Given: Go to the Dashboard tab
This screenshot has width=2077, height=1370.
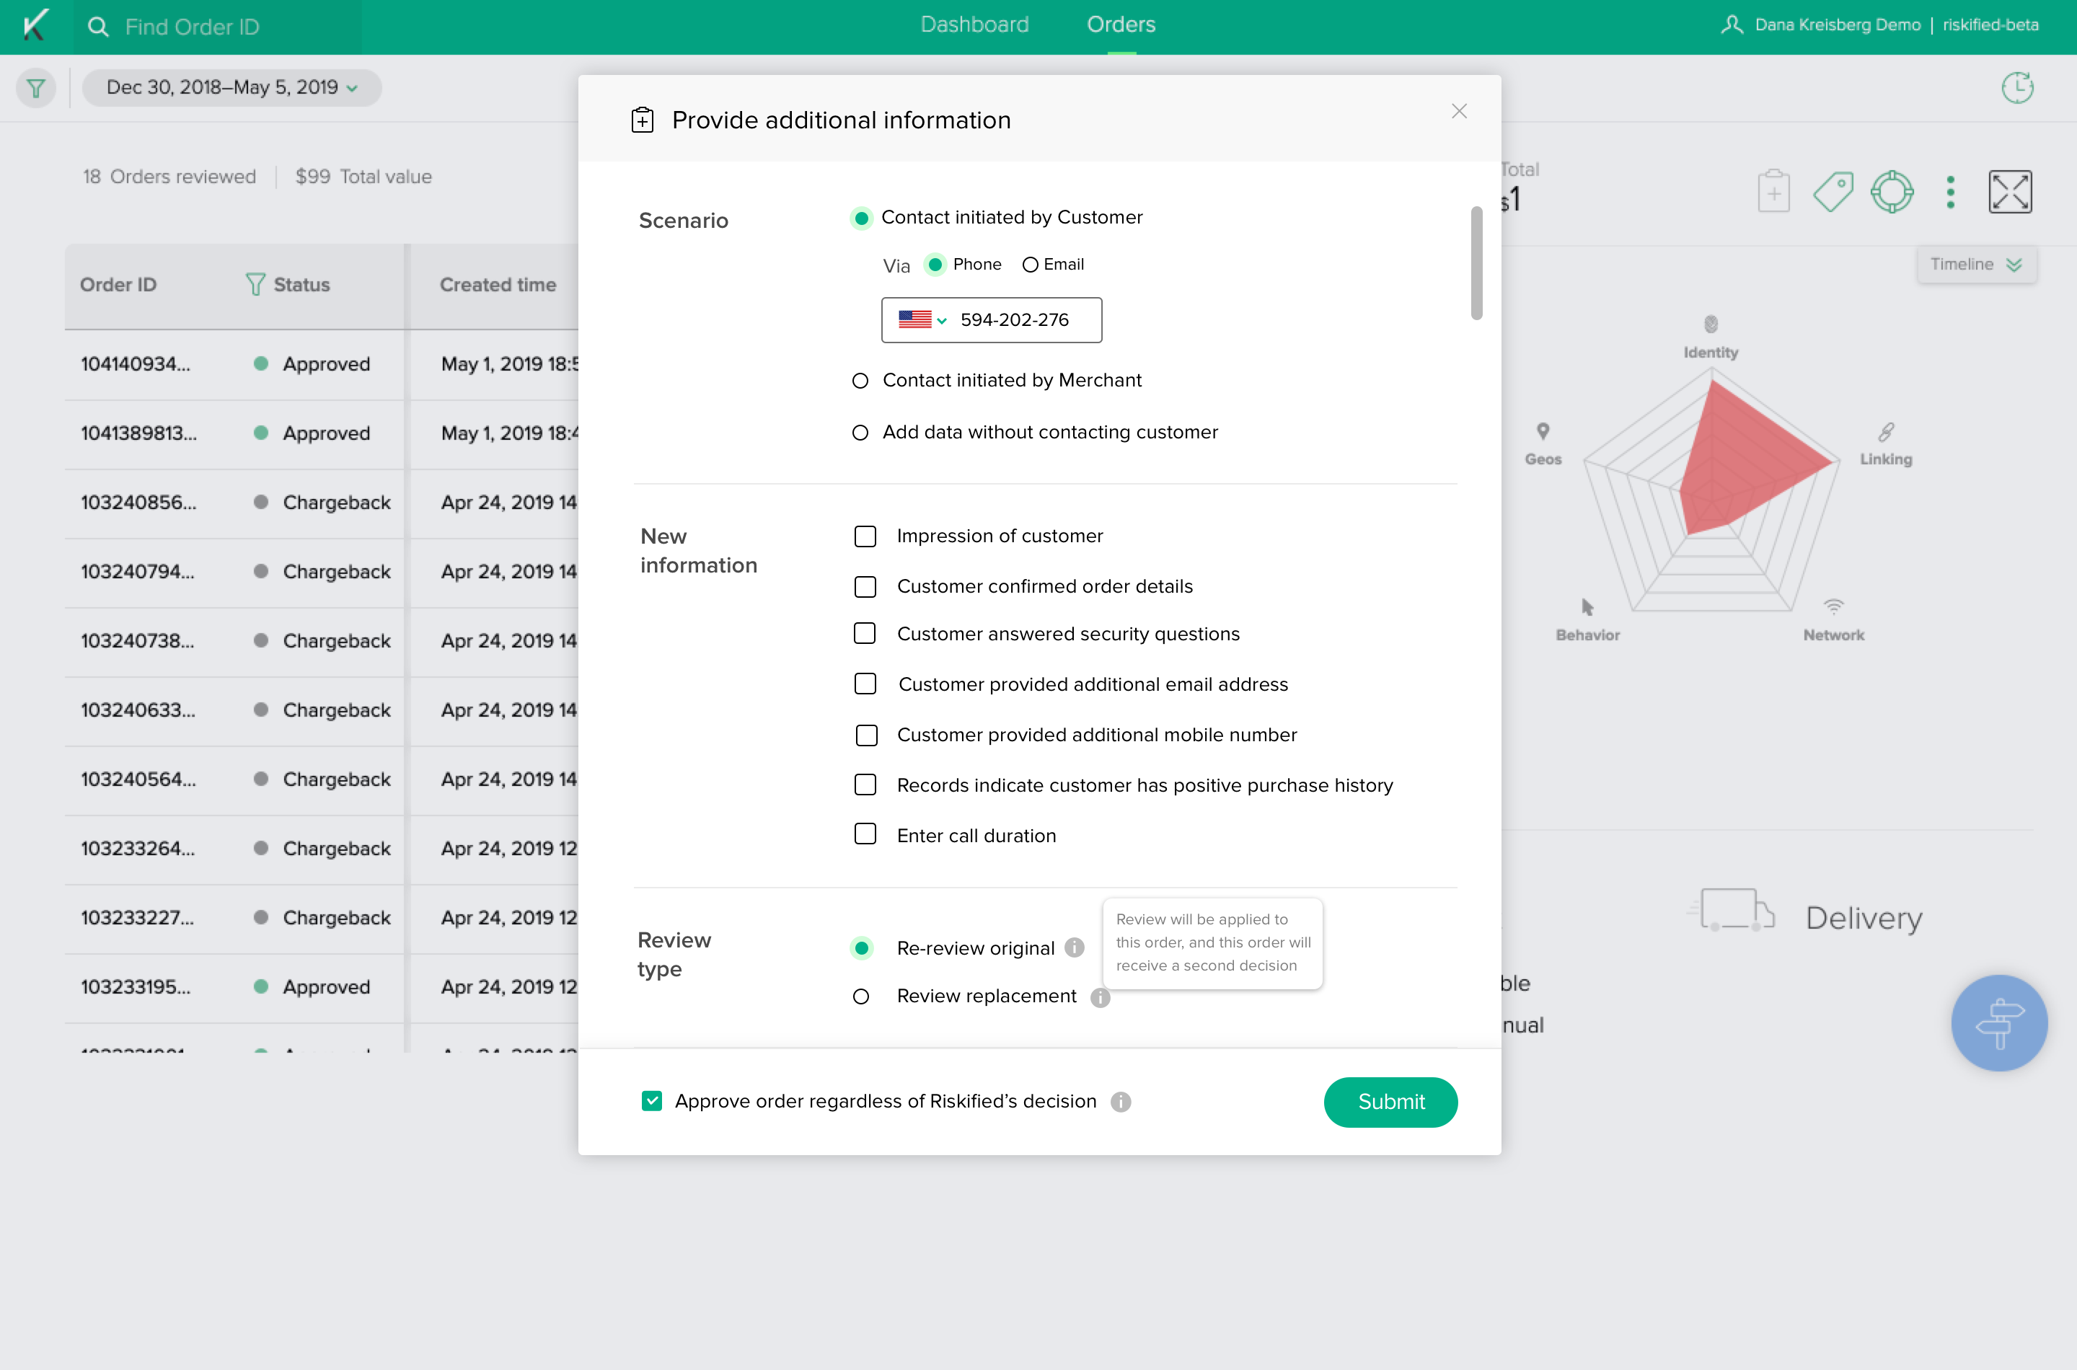Looking at the screenshot, I should coord(974,25).
